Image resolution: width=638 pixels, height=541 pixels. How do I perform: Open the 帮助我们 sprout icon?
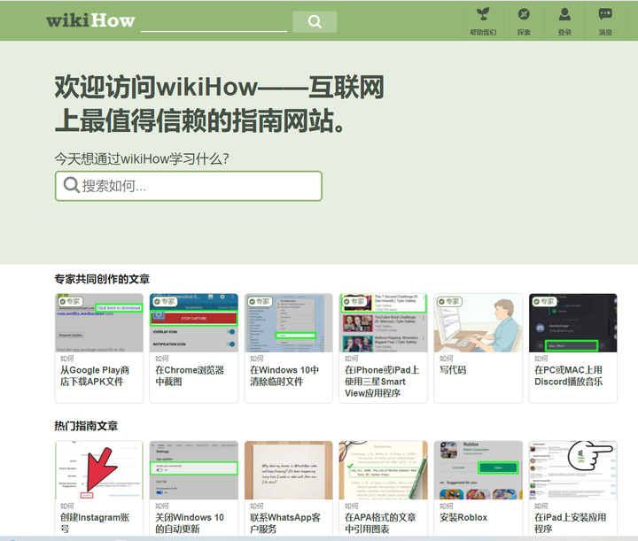[483, 14]
